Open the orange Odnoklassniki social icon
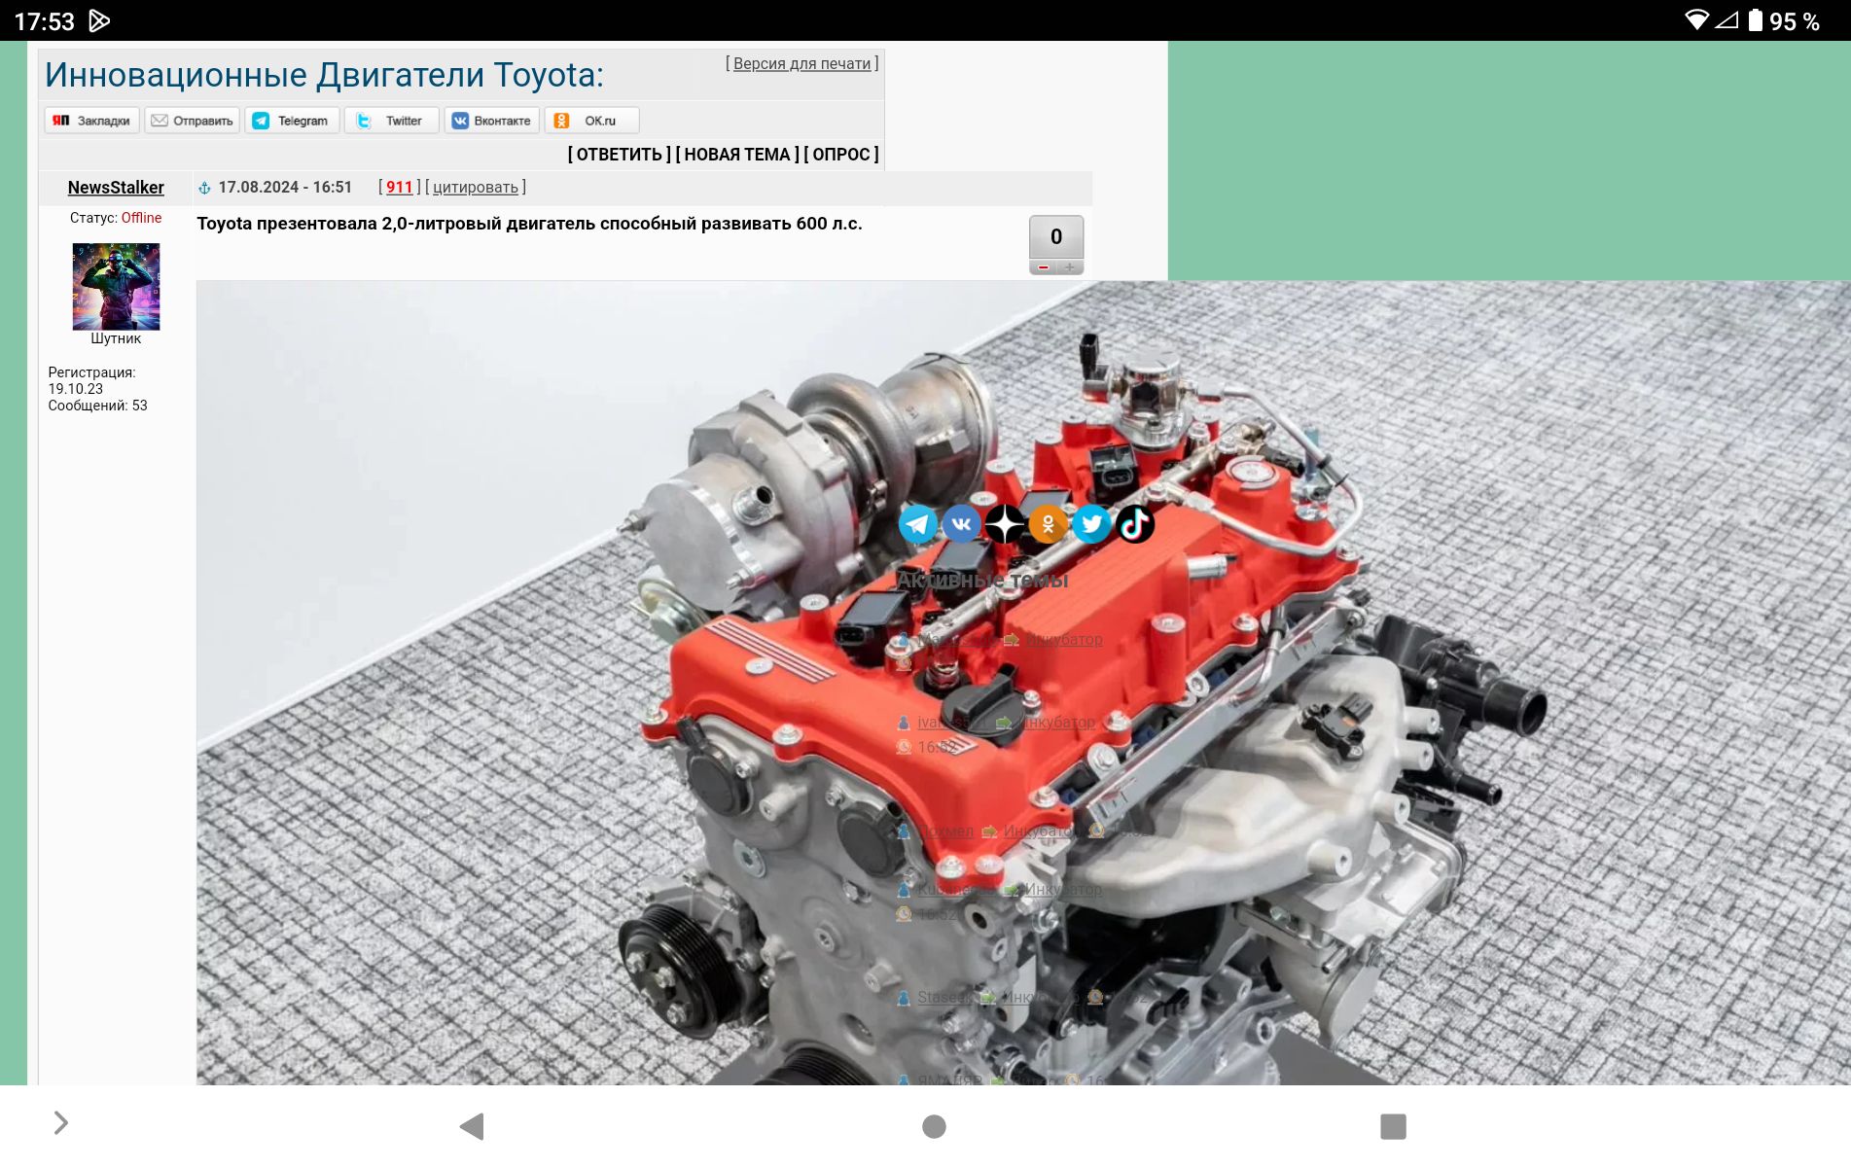The height and width of the screenshot is (1167, 1851). 1049,524
